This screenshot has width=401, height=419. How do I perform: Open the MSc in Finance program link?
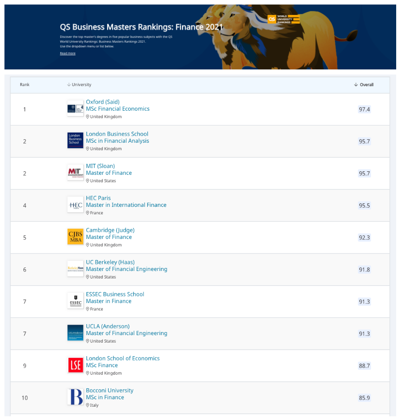pyautogui.click(x=105, y=397)
